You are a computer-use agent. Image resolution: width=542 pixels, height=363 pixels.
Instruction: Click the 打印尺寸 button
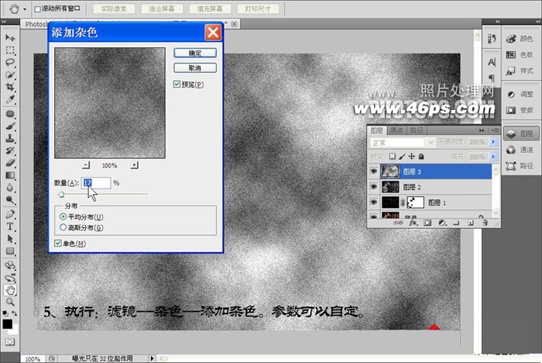coord(258,9)
